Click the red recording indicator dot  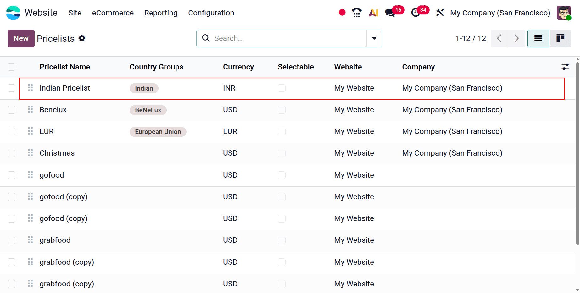[342, 13]
